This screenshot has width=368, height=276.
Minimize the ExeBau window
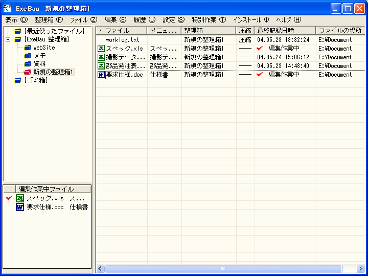[x=336, y=9]
